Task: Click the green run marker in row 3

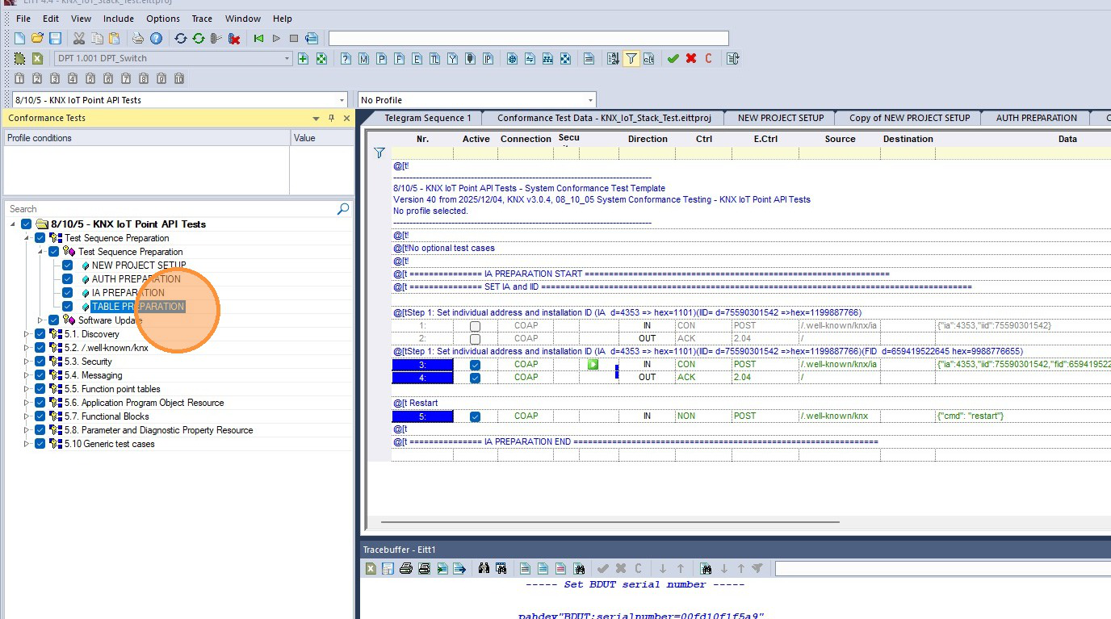Action: click(593, 365)
